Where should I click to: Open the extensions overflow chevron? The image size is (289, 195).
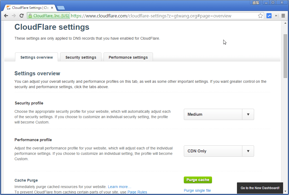[276, 16]
